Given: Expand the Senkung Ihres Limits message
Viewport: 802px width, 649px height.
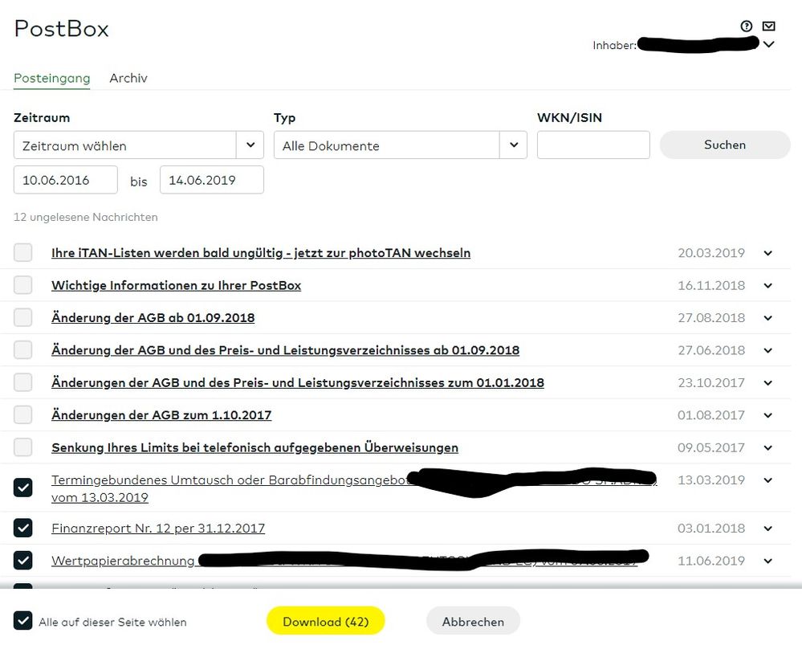Looking at the screenshot, I should (x=767, y=447).
